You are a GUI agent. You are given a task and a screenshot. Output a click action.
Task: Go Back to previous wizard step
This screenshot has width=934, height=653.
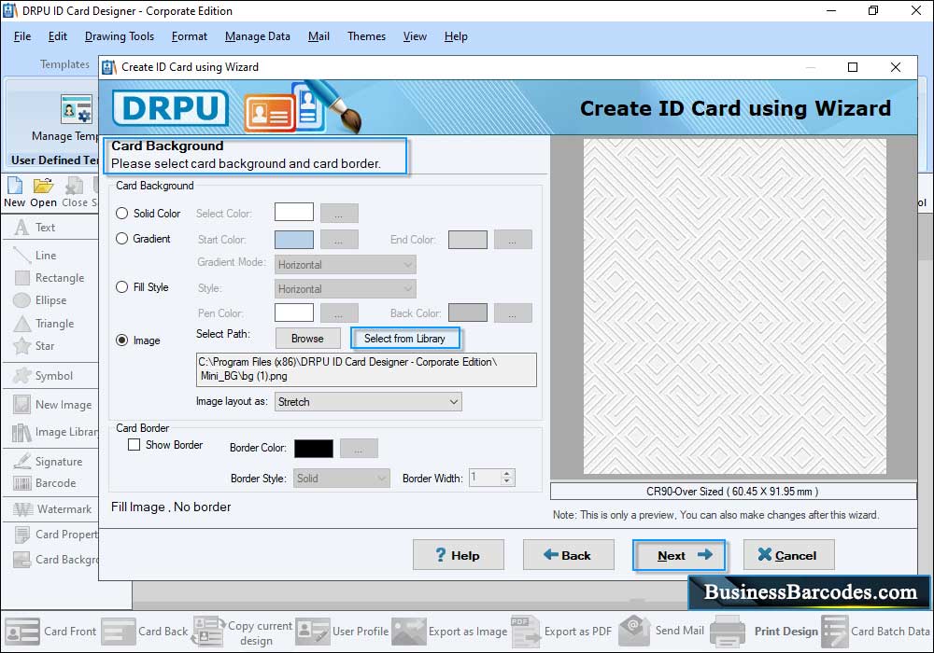[x=568, y=555]
